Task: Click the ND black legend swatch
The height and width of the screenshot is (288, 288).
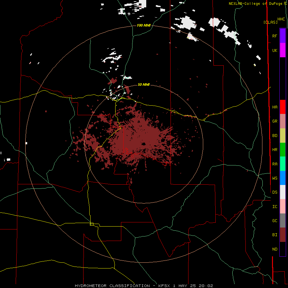Action: [283, 249]
